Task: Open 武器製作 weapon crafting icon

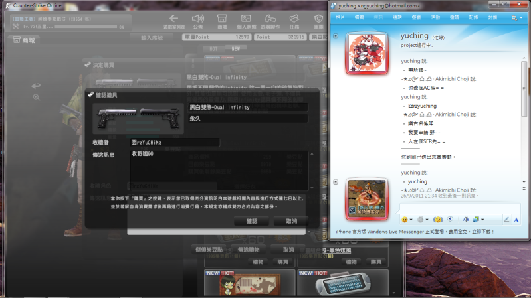Action: [x=270, y=21]
